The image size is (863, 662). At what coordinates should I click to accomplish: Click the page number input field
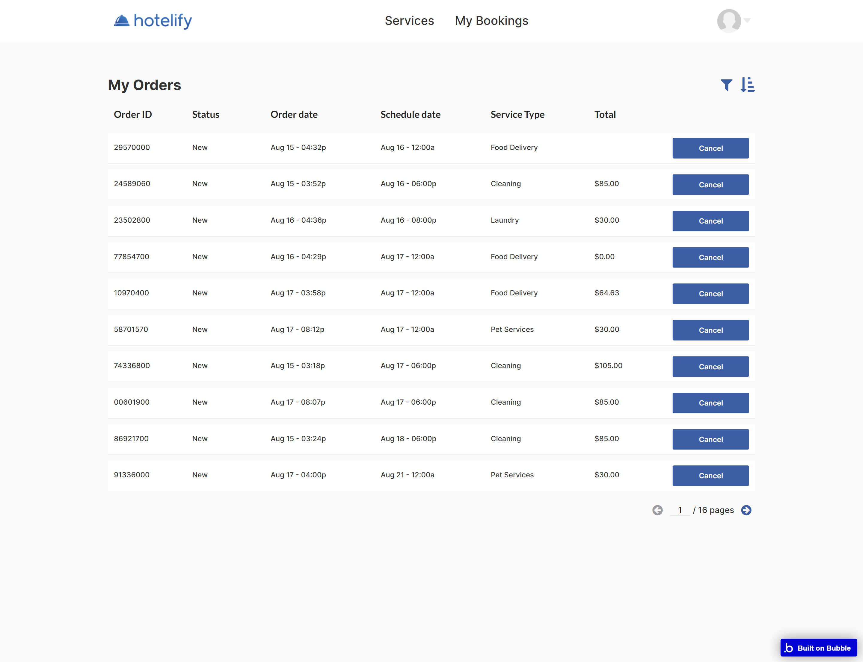680,510
